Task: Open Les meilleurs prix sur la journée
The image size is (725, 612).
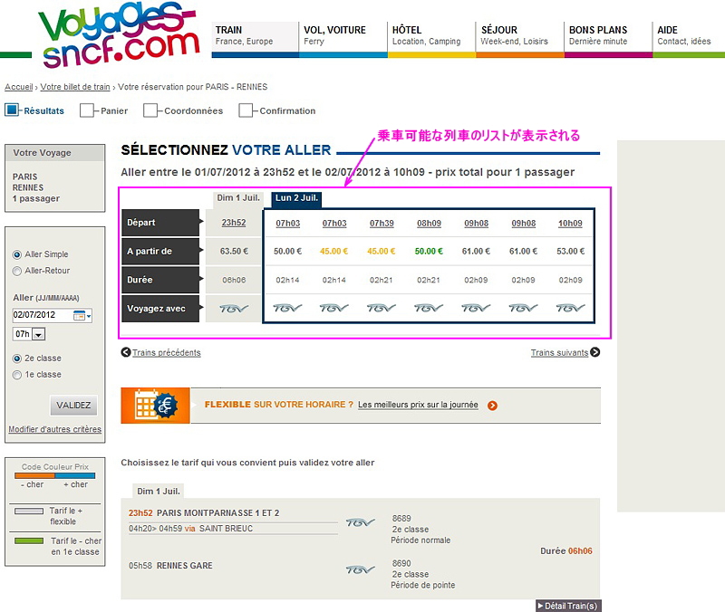Action: pyautogui.click(x=418, y=405)
